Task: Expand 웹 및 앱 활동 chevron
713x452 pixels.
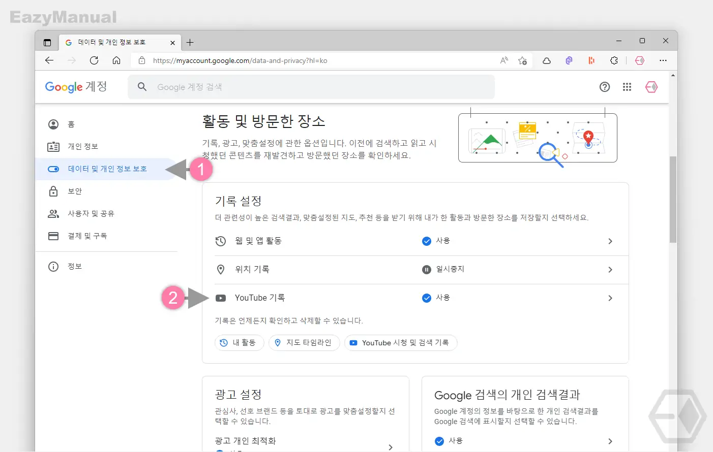Action: click(610, 241)
